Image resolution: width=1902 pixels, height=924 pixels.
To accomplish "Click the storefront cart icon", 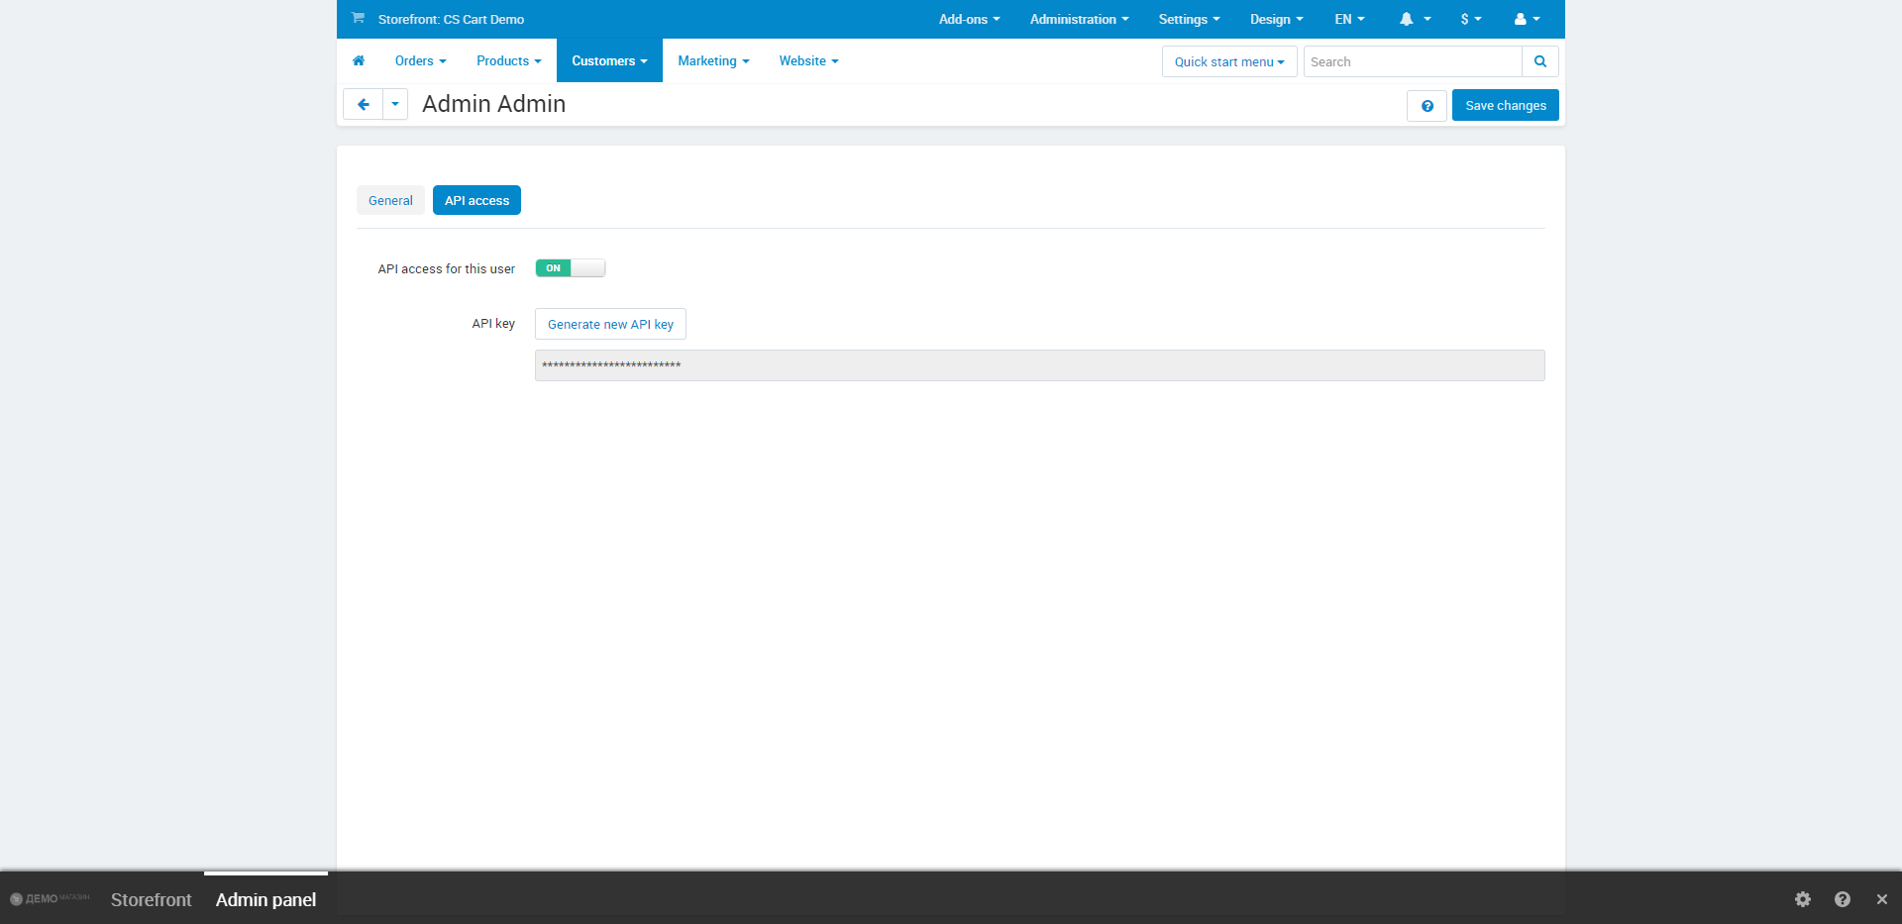I will click(358, 18).
